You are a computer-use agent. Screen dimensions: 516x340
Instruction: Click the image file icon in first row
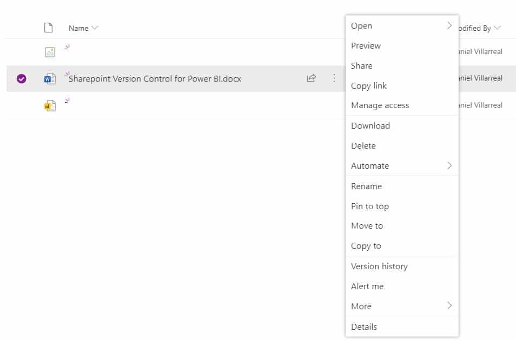50,52
